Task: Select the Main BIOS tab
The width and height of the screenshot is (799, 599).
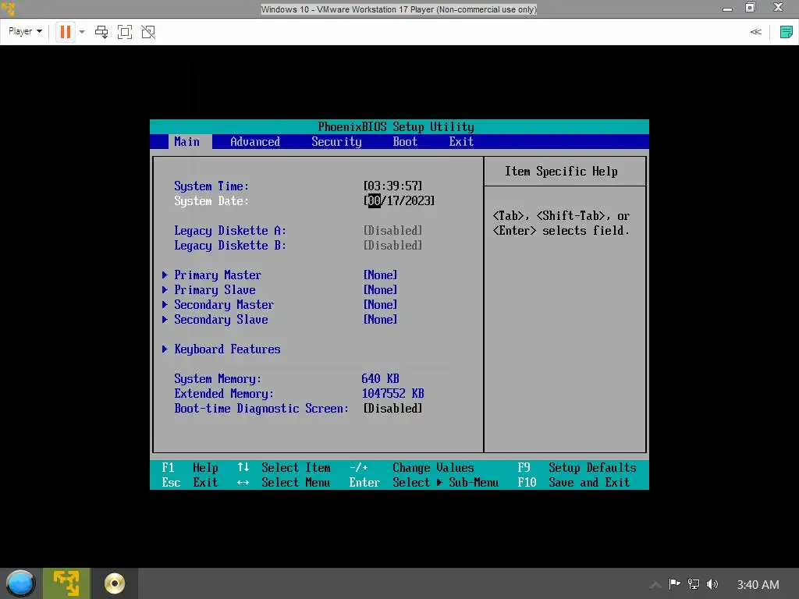Action: pos(187,142)
